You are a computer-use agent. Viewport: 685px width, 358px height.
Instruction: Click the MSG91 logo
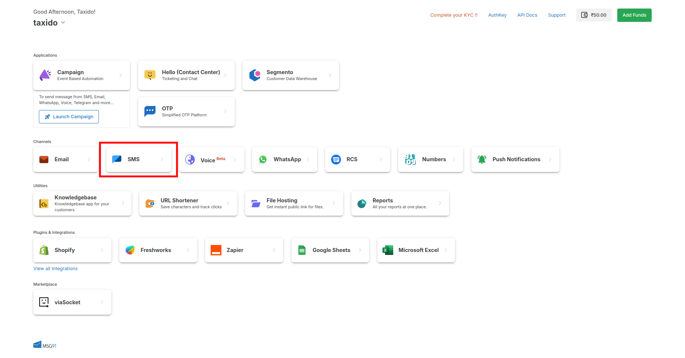(45, 345)
